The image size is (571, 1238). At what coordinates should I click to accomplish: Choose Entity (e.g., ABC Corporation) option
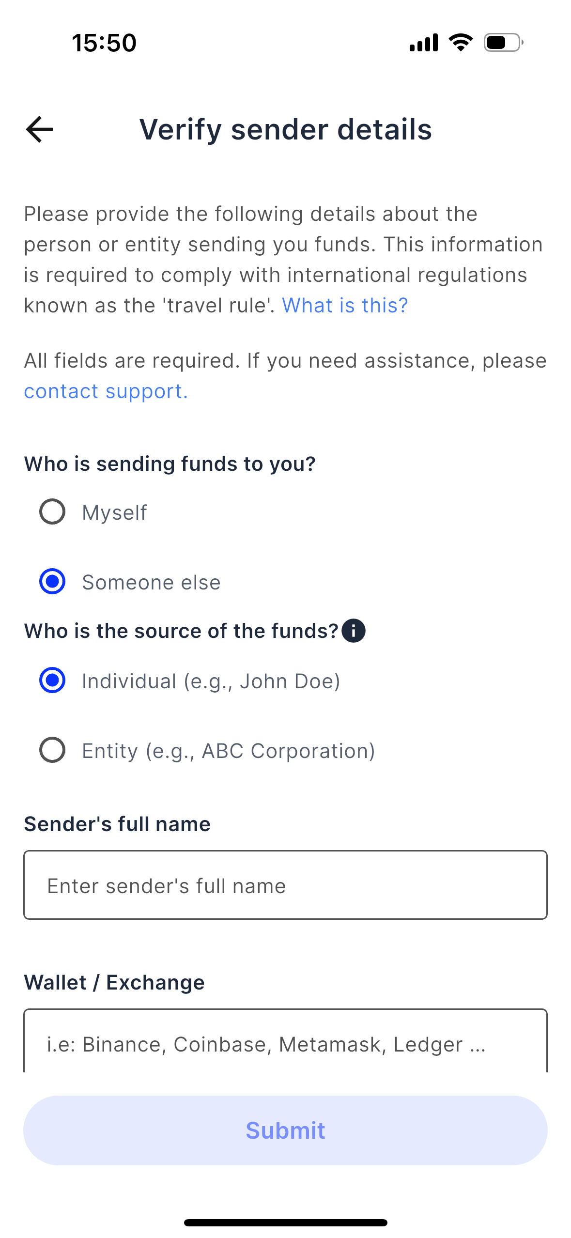click(52, 750)
